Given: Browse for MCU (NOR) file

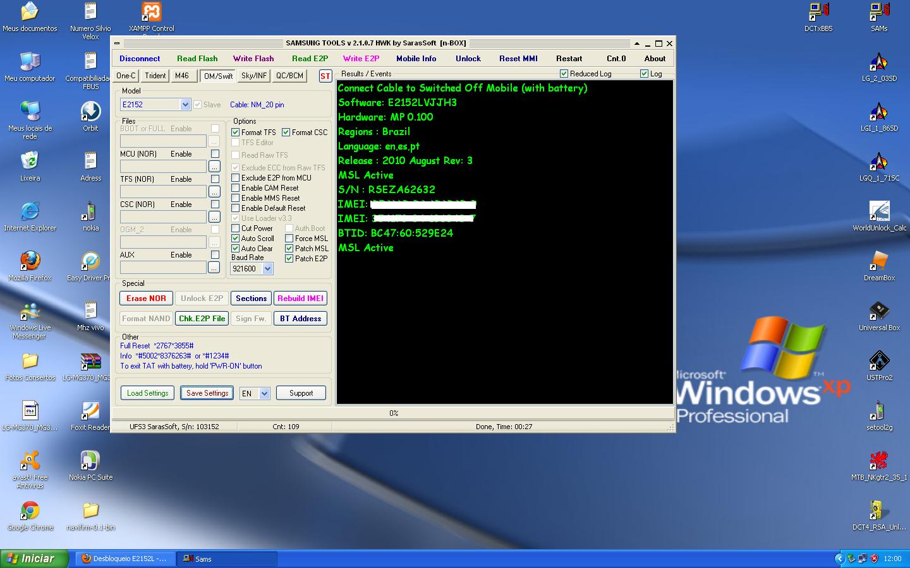Looking at the screenshot, I should [x=214, y=167].
